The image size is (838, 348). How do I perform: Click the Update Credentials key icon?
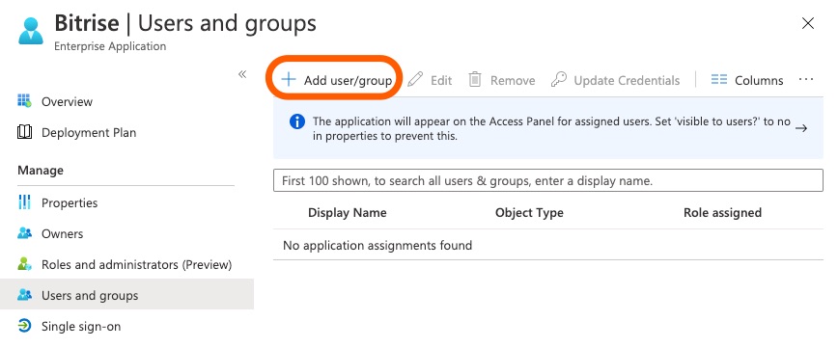(x=558, y=80)
